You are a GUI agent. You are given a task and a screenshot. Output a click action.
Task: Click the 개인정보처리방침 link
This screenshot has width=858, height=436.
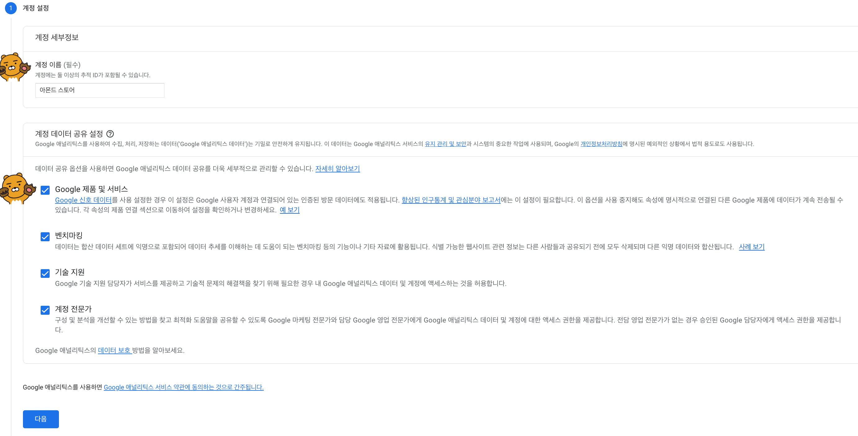click(x=601, y=144)
